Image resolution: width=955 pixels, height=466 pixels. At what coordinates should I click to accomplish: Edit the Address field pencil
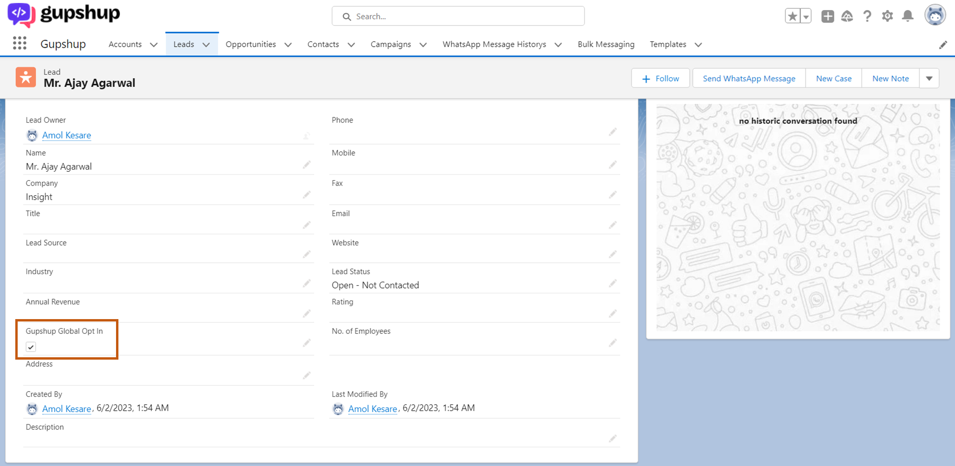click(307, 375)
